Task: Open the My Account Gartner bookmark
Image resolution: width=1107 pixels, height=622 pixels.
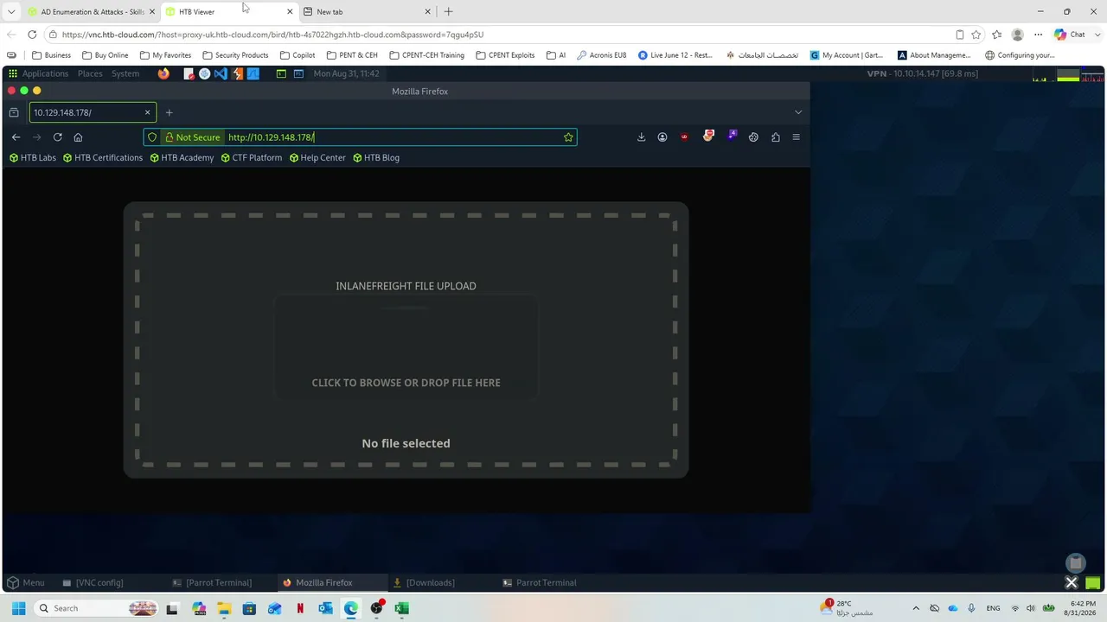Action: pos(847,55)
